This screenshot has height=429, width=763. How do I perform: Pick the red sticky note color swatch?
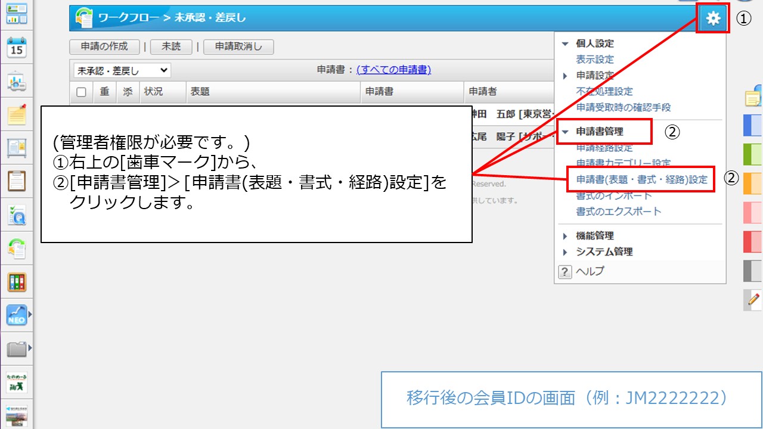(753, 241)
